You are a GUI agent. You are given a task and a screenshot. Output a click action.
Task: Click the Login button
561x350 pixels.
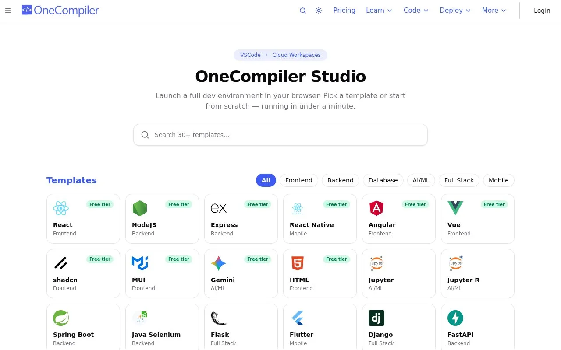click(542, 10)
